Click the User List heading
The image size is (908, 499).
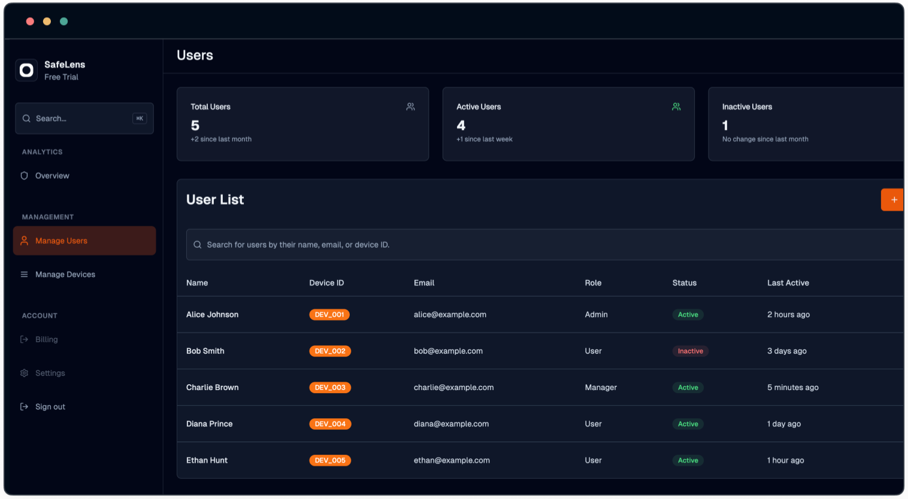coord(215,200)
